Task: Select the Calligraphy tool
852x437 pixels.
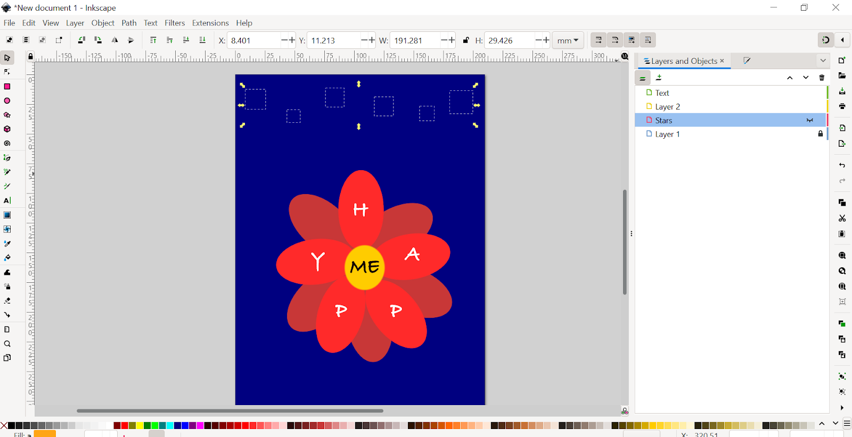Action: [7, 187]
